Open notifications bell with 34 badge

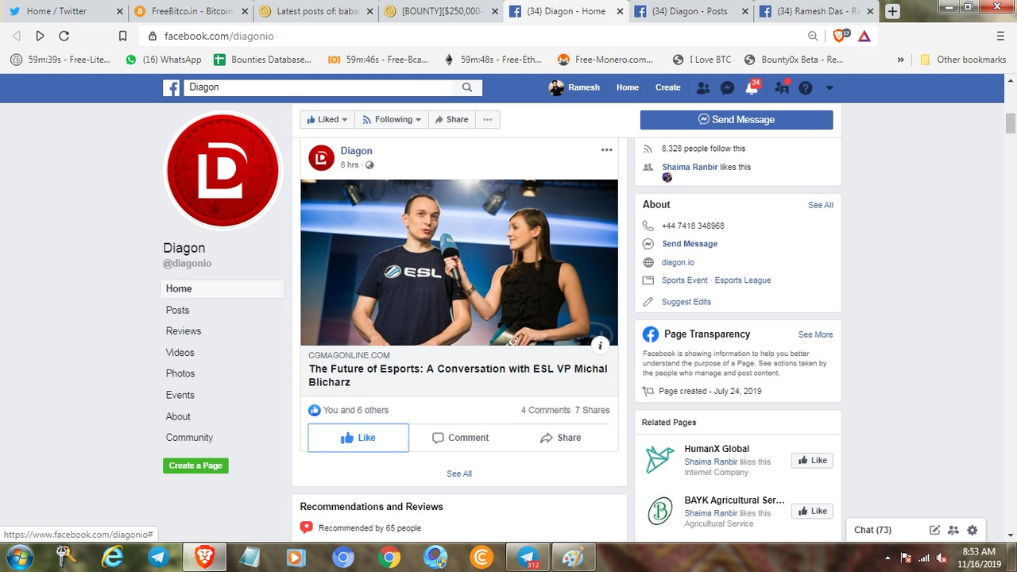pyautogui.click(x=752, y=87)
